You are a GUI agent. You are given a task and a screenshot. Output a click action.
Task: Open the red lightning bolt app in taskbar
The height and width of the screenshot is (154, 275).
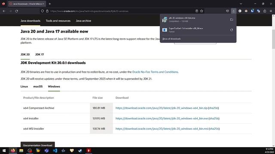pyautogui.click(x=89, y=151)
